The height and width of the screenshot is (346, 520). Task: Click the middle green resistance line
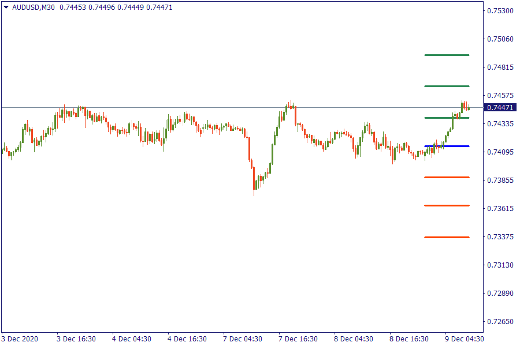(x=447, y=86)
